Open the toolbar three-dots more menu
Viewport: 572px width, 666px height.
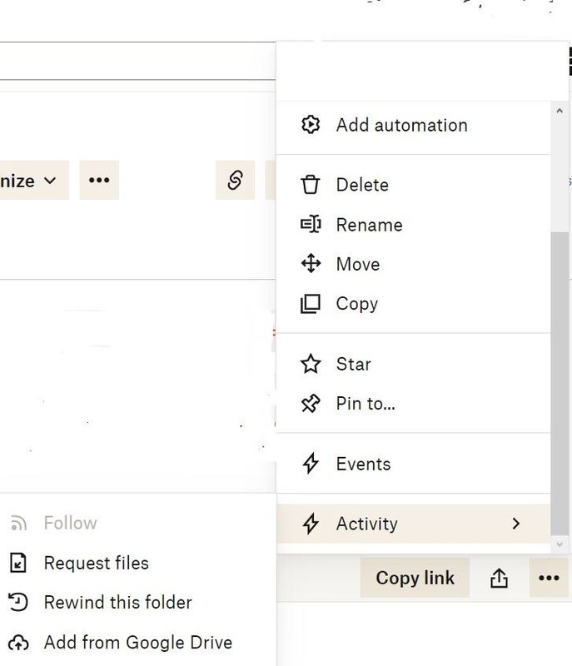(x=99, y=180)
